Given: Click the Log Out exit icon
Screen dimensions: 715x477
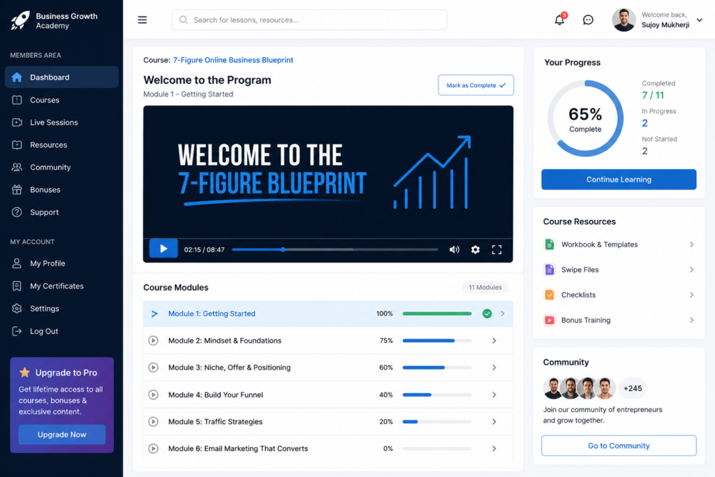Looking at the screenshot, I should (x=17, y=331).
